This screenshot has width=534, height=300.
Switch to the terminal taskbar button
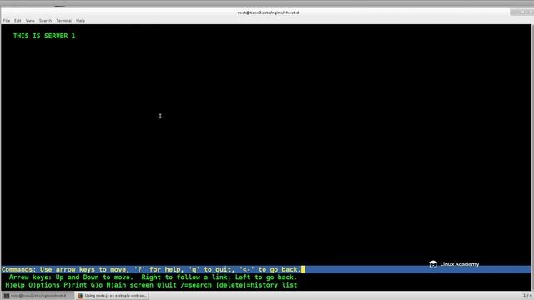coord(38,296)
